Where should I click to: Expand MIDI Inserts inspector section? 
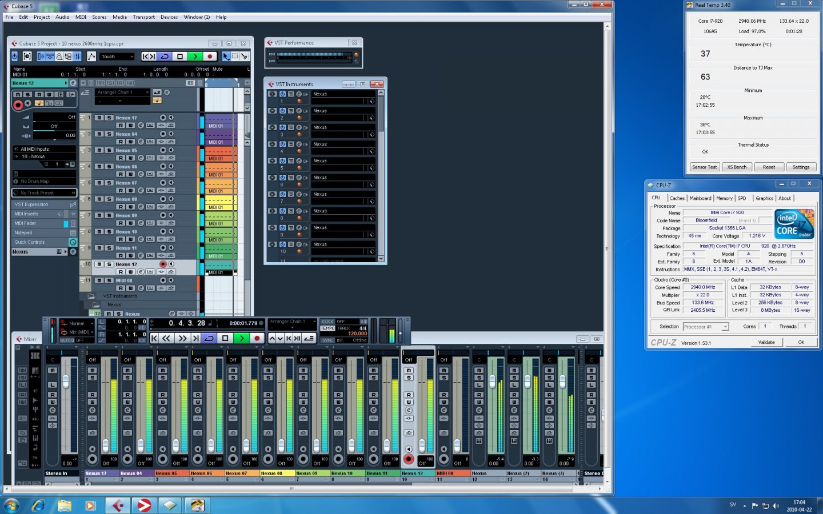click(x=44, y=214)
